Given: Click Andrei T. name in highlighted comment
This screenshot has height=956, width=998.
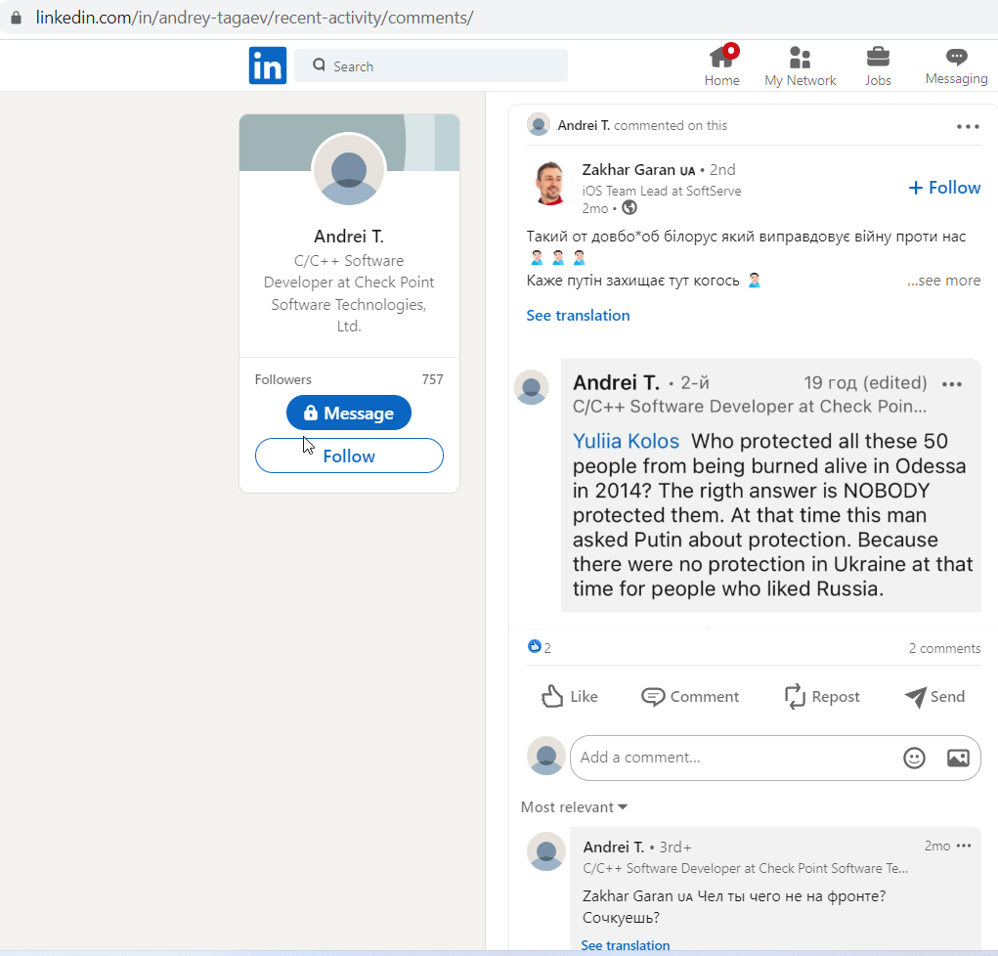Looking at the screenshot, I should pos(616,382).
